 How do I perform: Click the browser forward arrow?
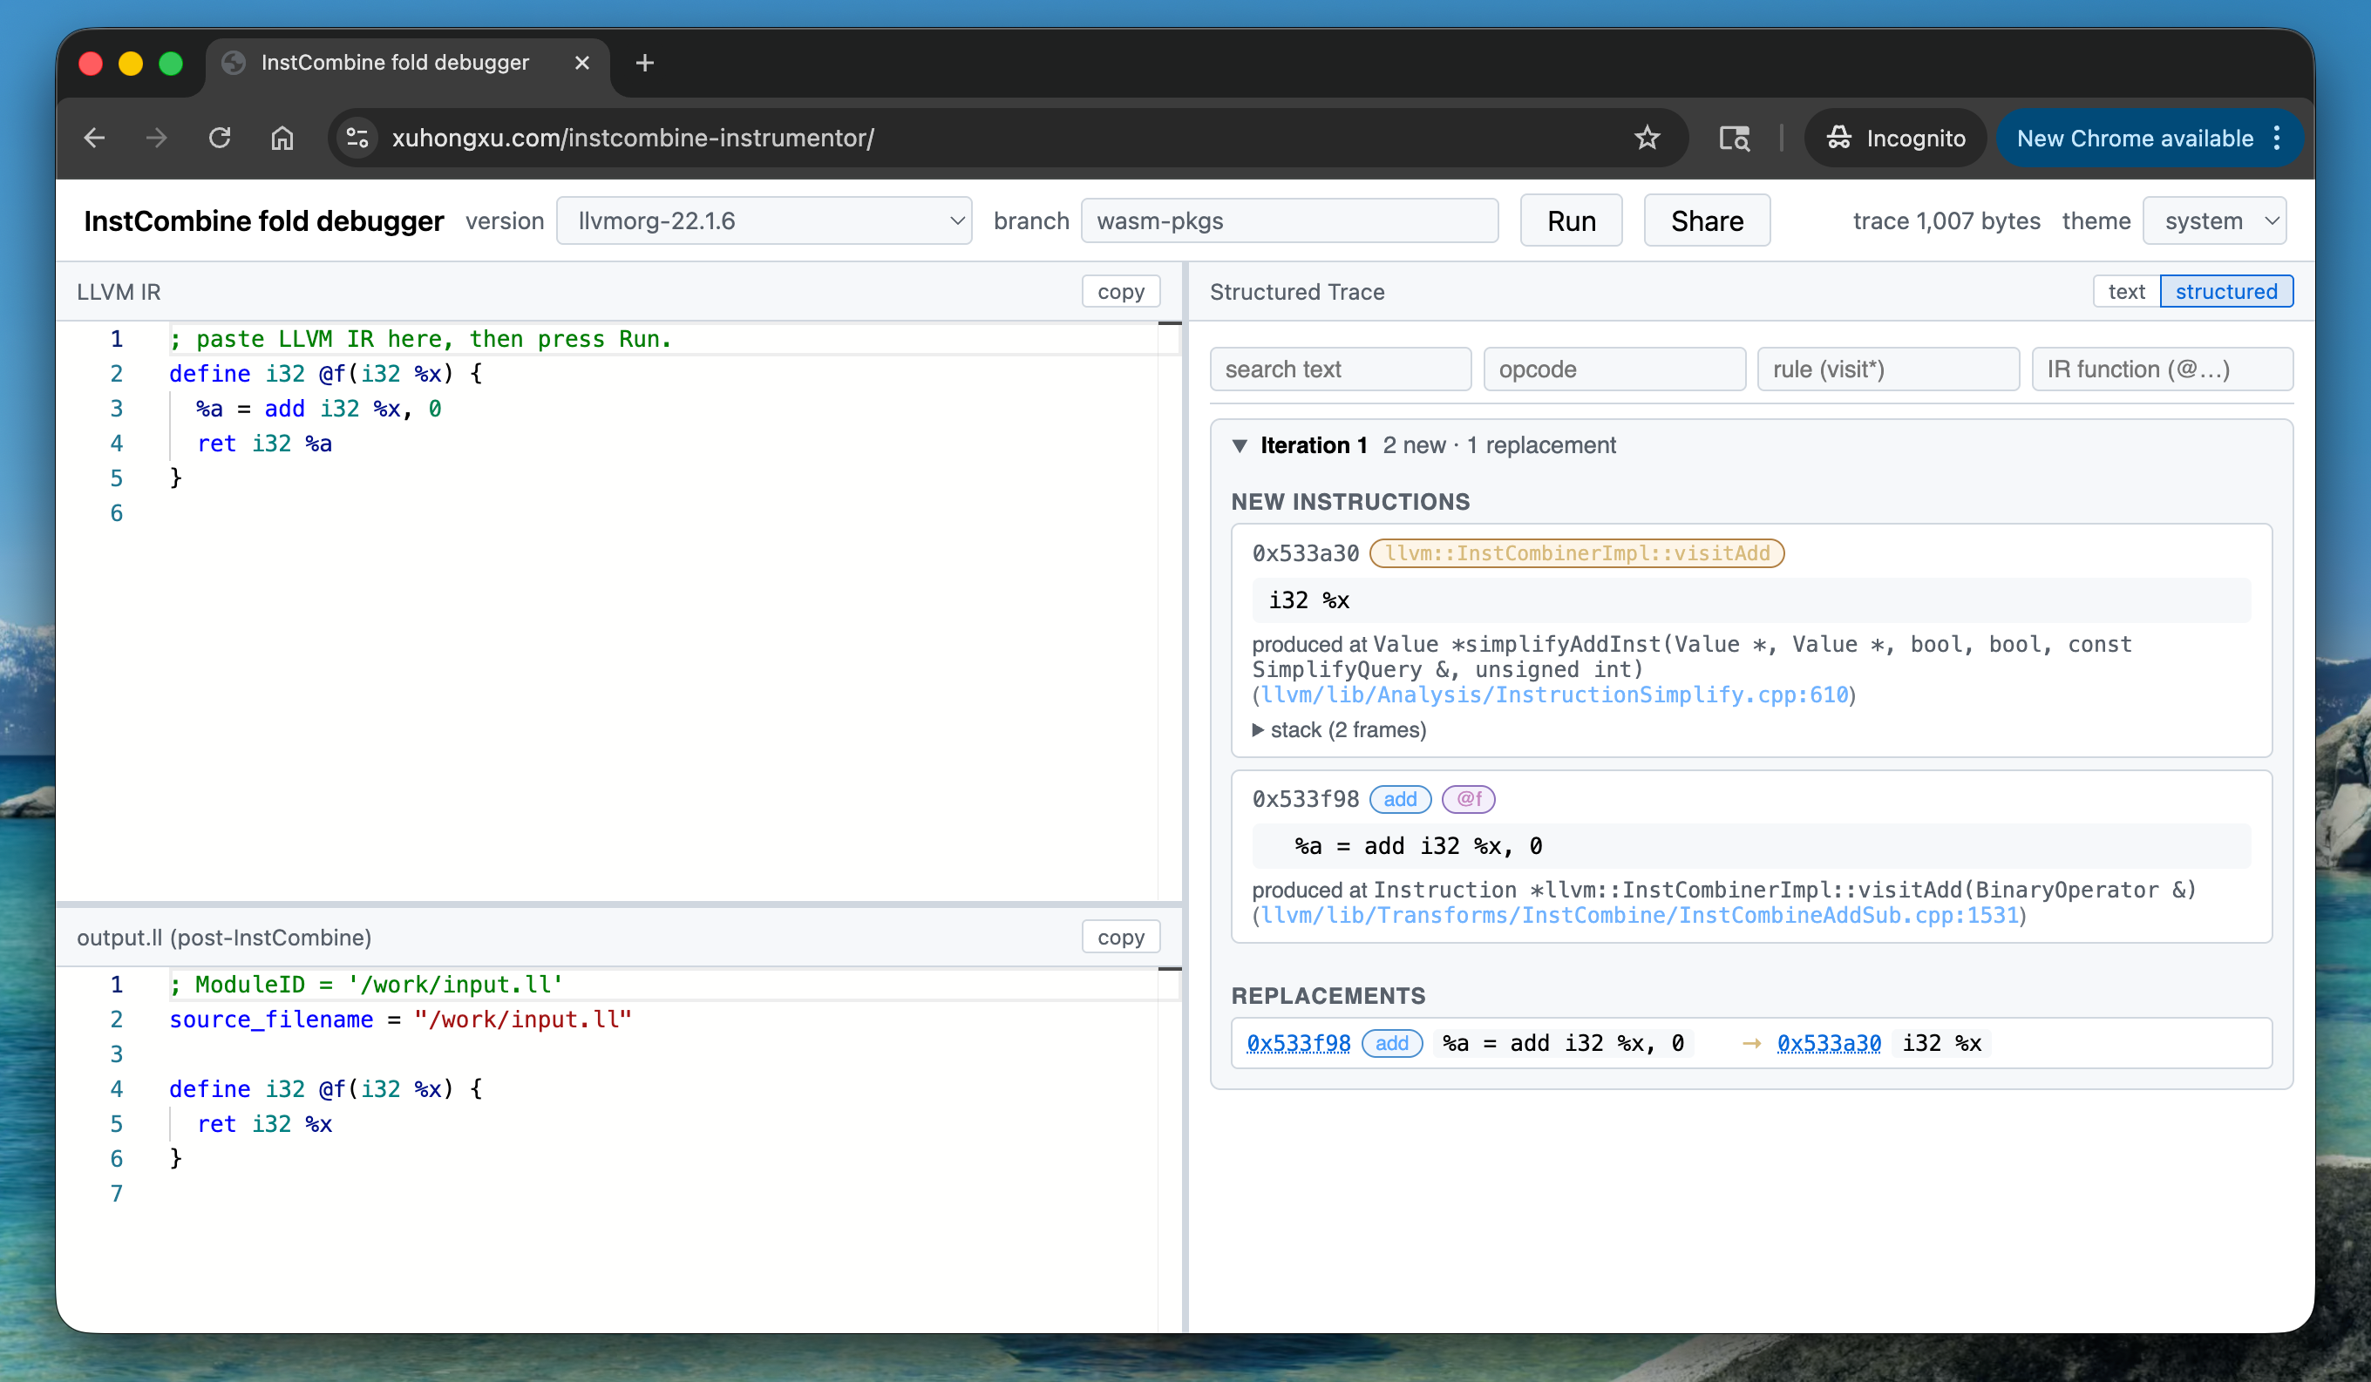[x=156, y=139]
